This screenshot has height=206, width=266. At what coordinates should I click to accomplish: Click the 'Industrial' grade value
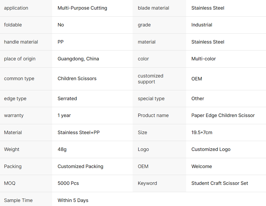[202, 25]
